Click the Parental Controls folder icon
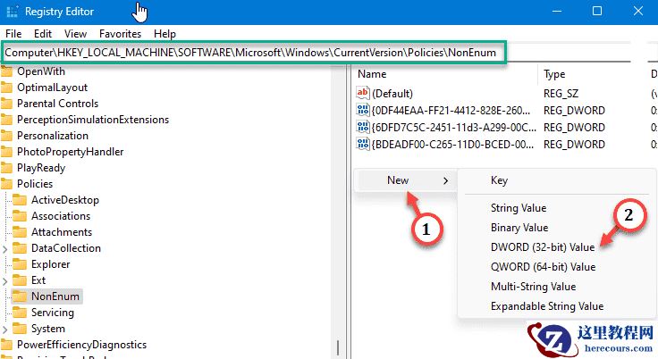This screenshot has width=658, height=359. point(6,104)
